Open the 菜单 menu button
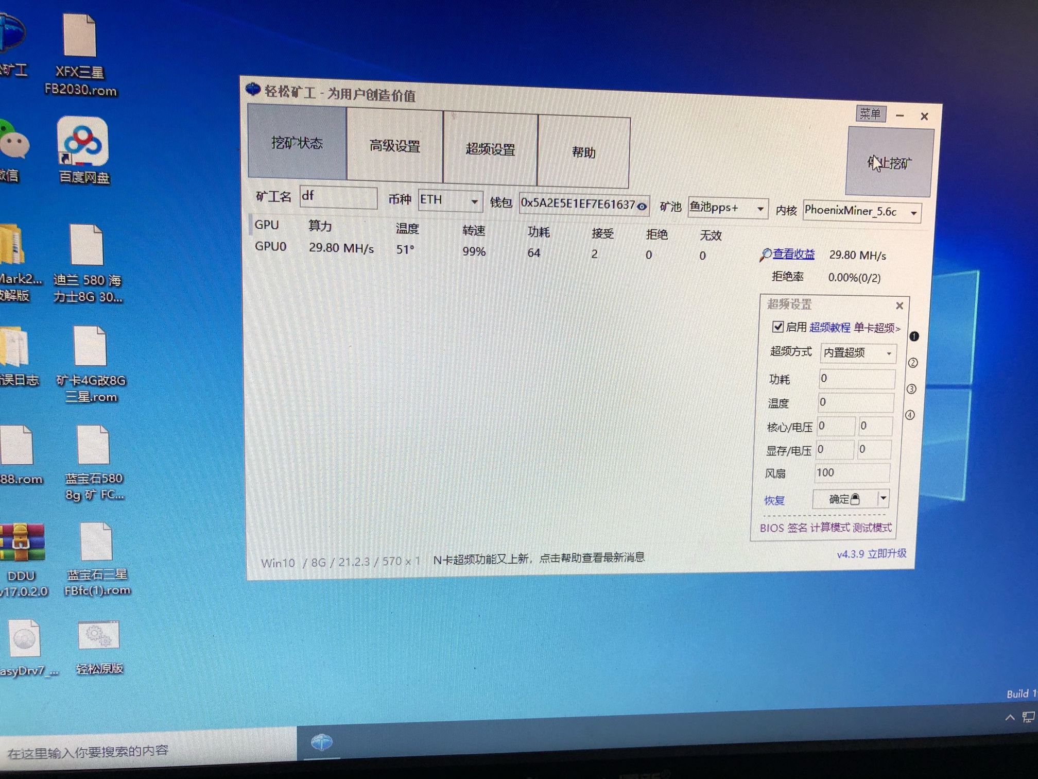This screenshot has height=779, width=1038. coord(871,113)
